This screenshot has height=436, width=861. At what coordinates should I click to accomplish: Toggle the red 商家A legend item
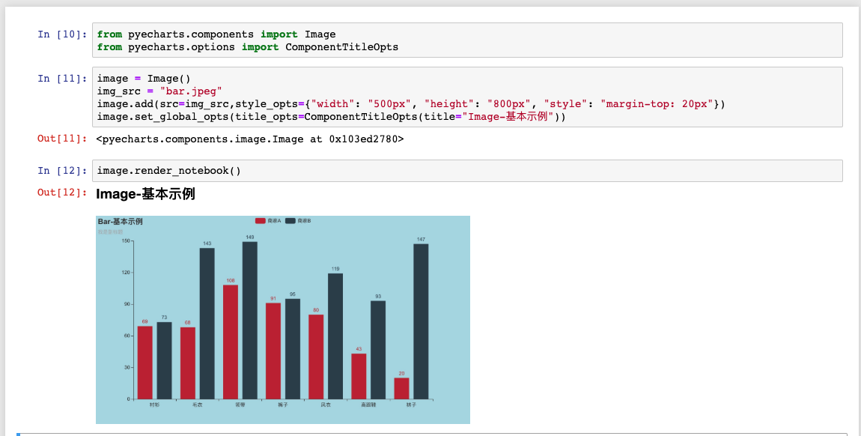click(273, 220)
